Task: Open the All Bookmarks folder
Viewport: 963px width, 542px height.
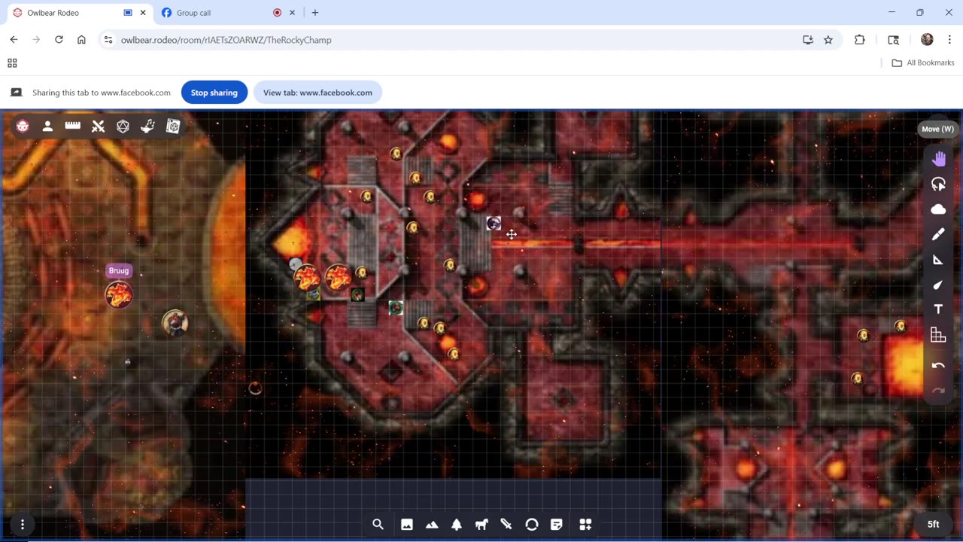Action: click(923, 62)
